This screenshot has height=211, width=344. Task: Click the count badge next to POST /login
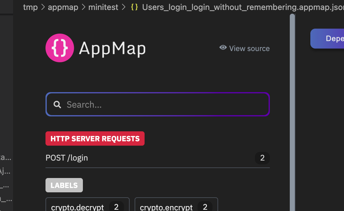262,158
